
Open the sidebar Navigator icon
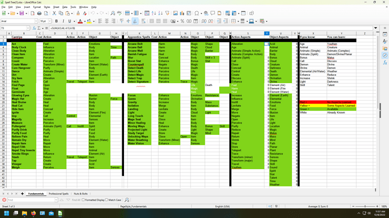click(385, 56)
